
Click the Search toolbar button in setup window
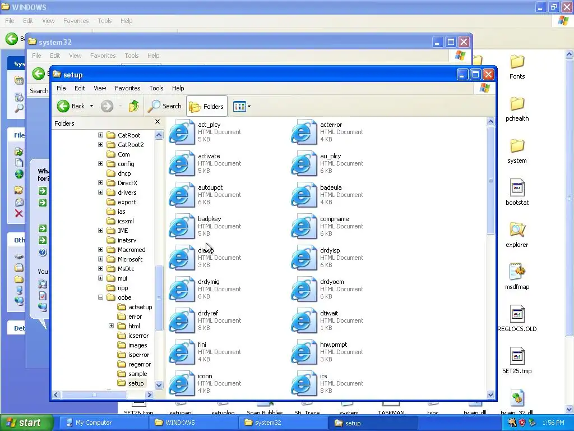point(165,106)
